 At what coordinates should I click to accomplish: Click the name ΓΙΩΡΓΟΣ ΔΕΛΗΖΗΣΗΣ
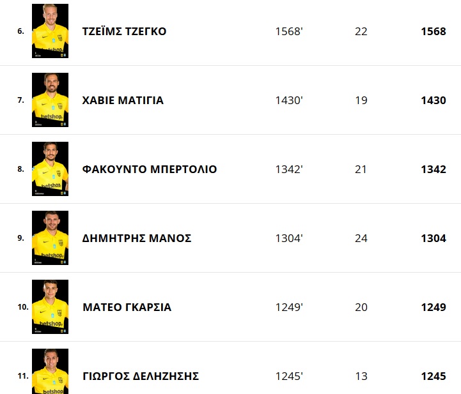(x=141, y=376)
